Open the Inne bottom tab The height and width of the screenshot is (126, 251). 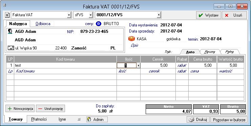[x=62, y=119]
